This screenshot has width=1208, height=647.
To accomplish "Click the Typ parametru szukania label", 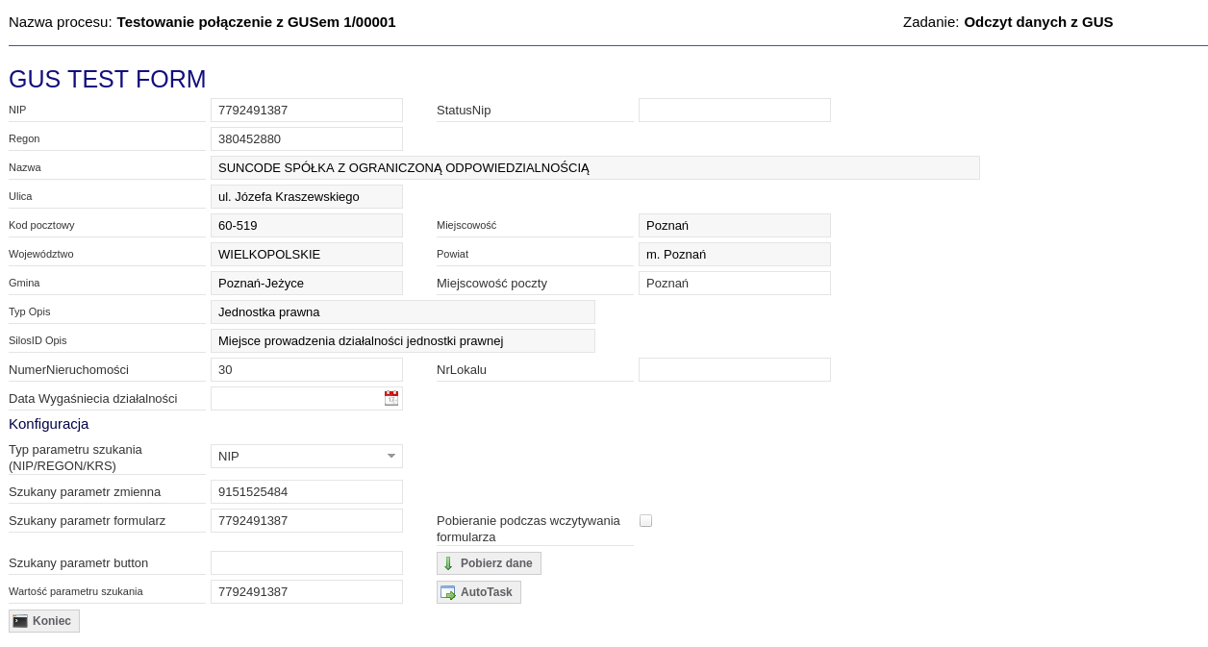I will [76, 458].
